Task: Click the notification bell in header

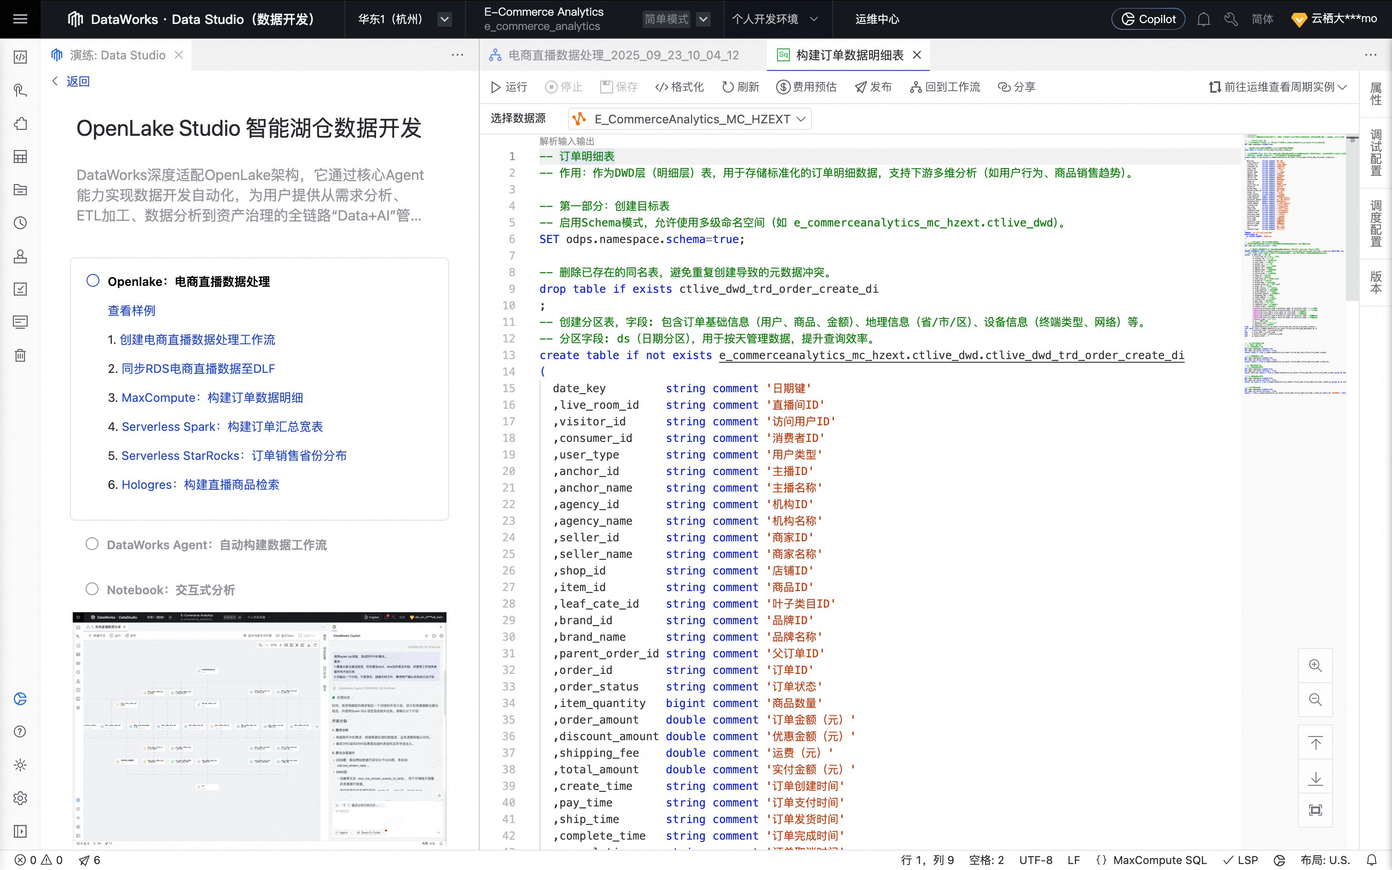Action: pos(1203,19)
